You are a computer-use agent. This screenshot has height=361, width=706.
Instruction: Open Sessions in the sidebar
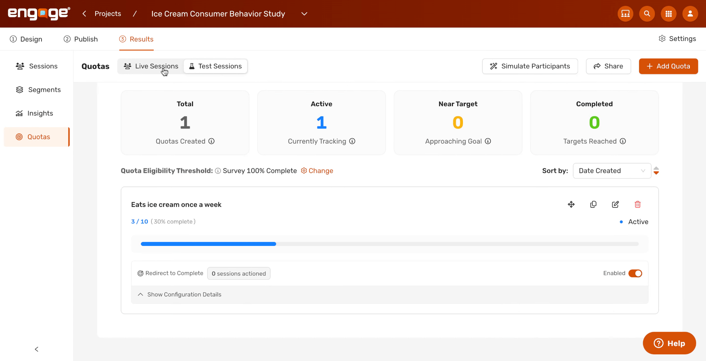coord(37,66)
